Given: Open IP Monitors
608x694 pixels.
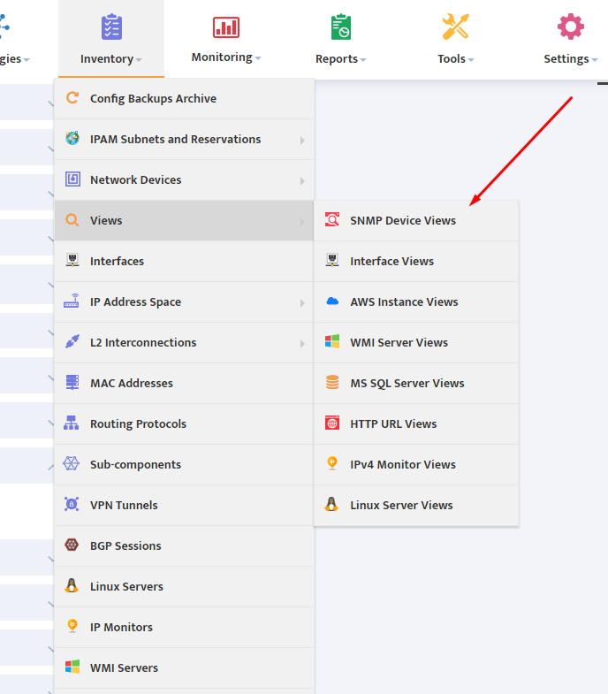Looking at the screenshot, I should click(x=184, y=628).
